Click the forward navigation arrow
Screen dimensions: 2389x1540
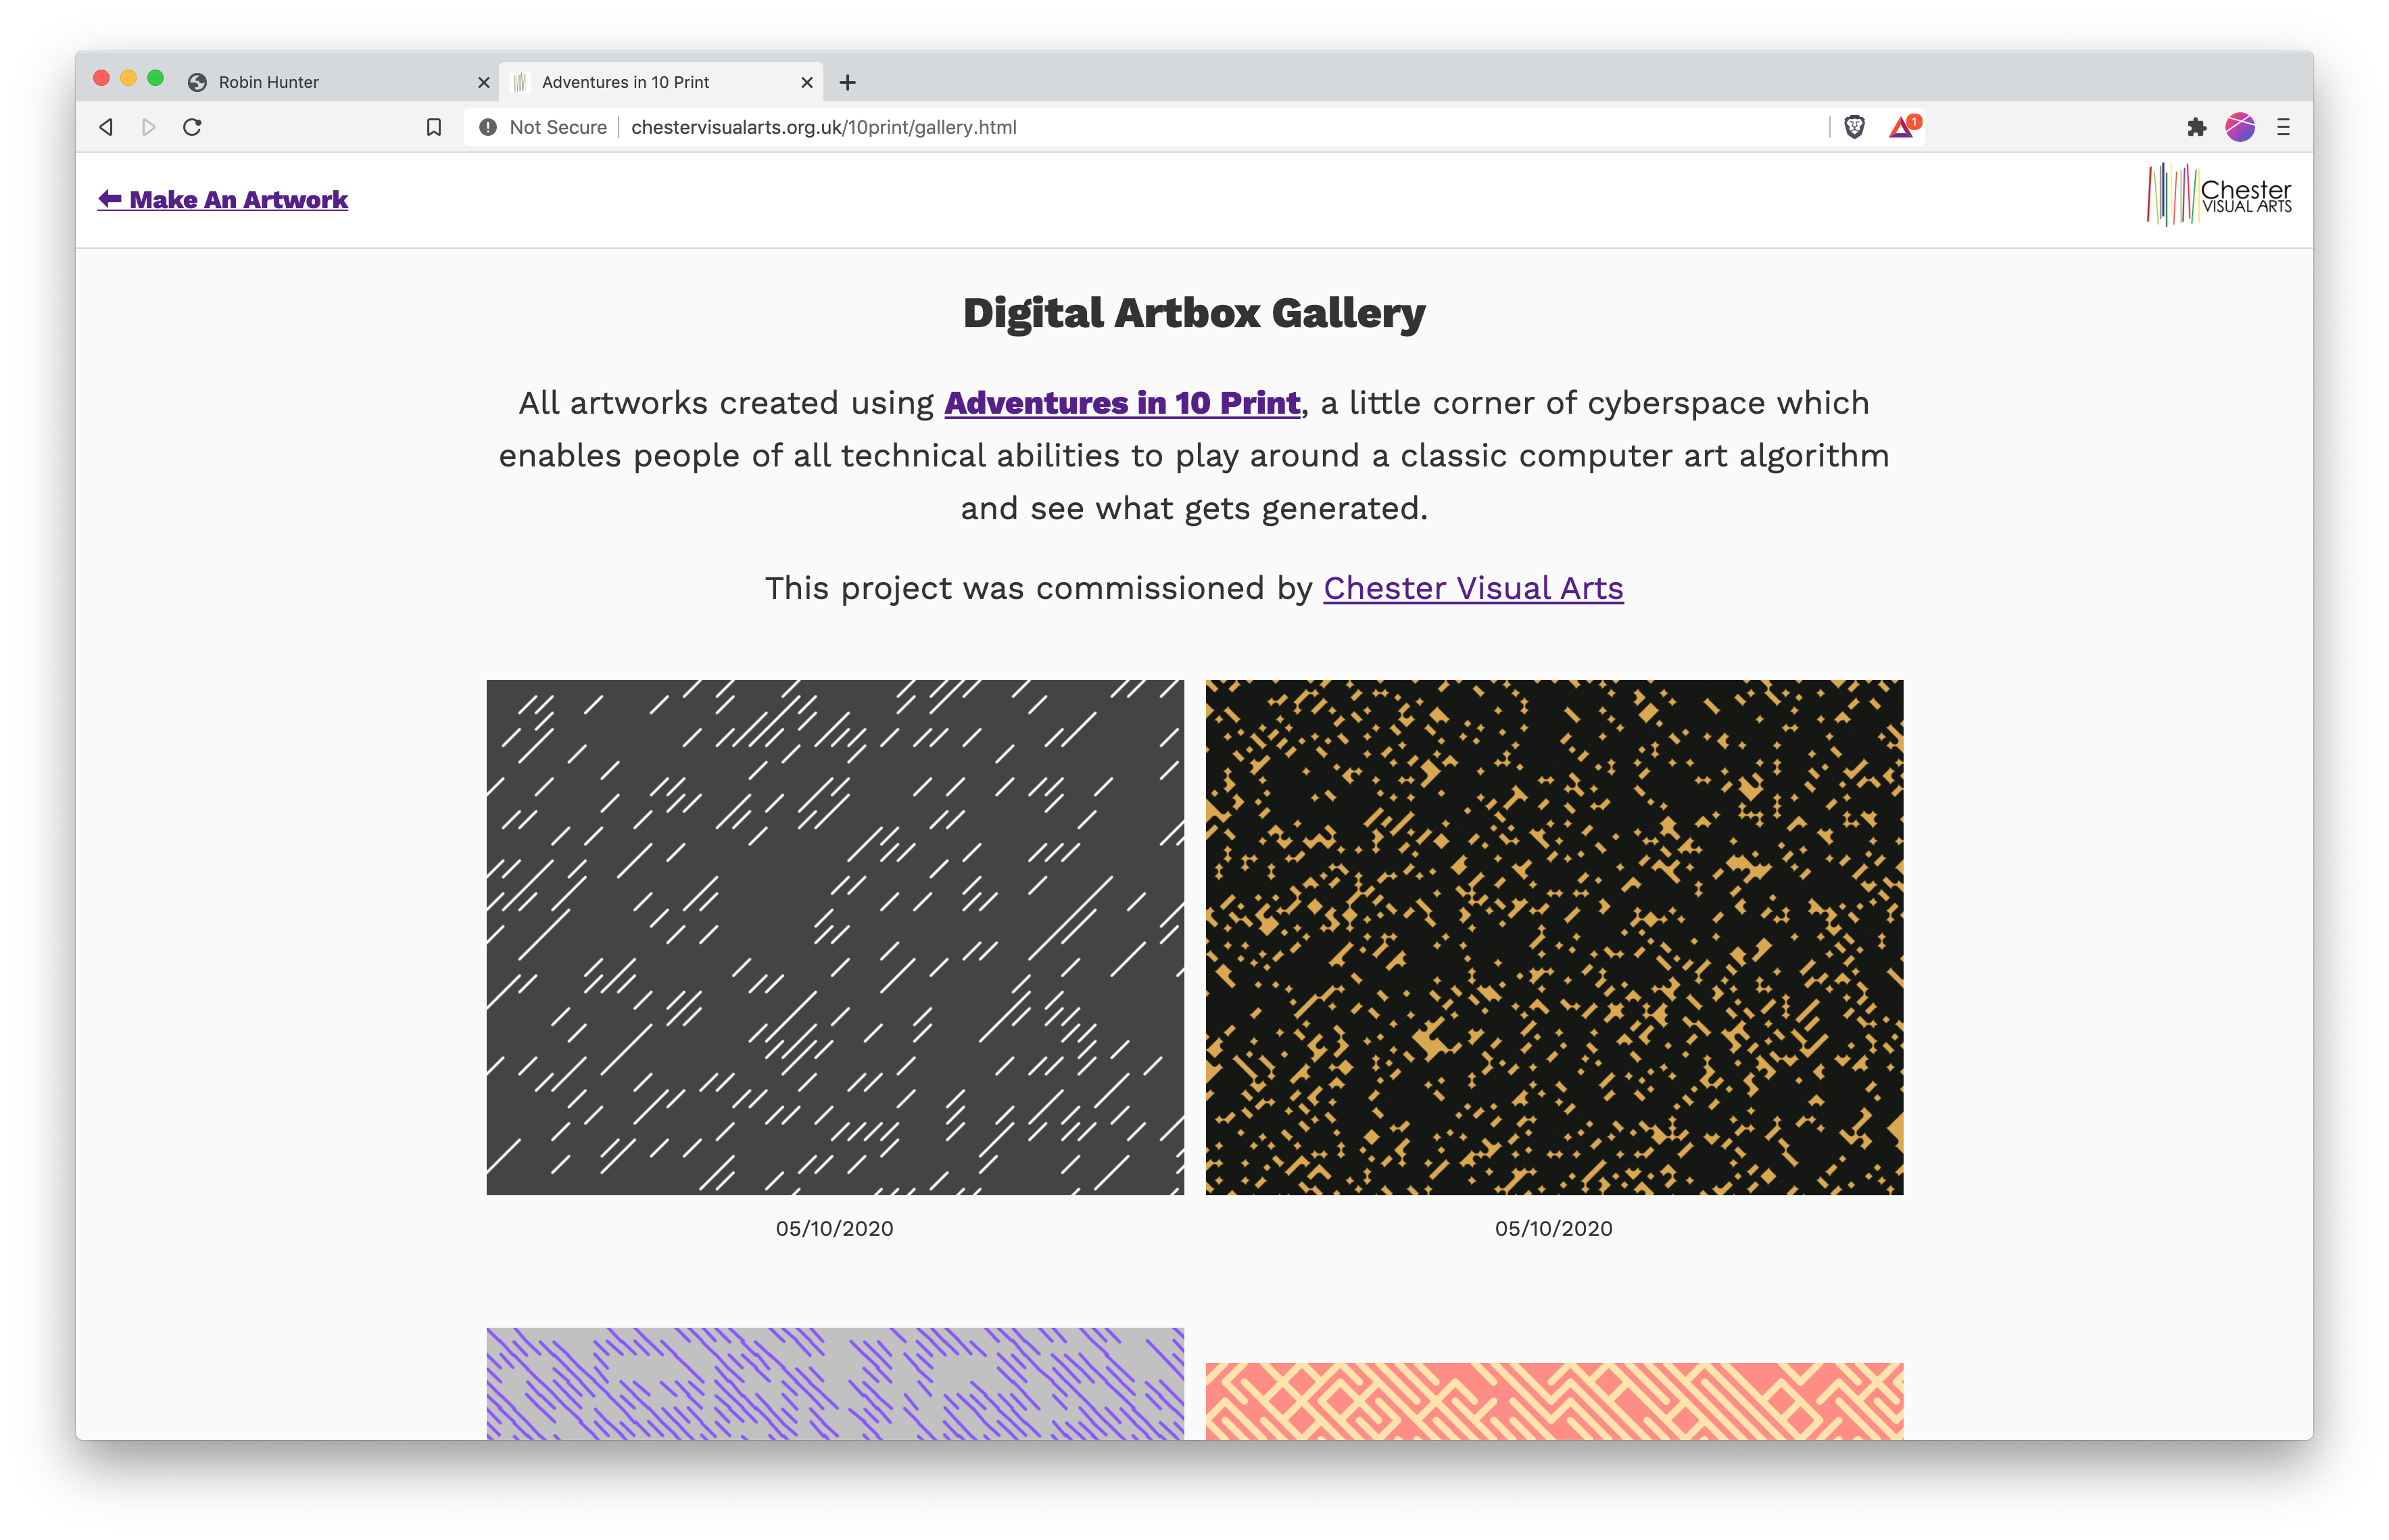tap(149, 127)
